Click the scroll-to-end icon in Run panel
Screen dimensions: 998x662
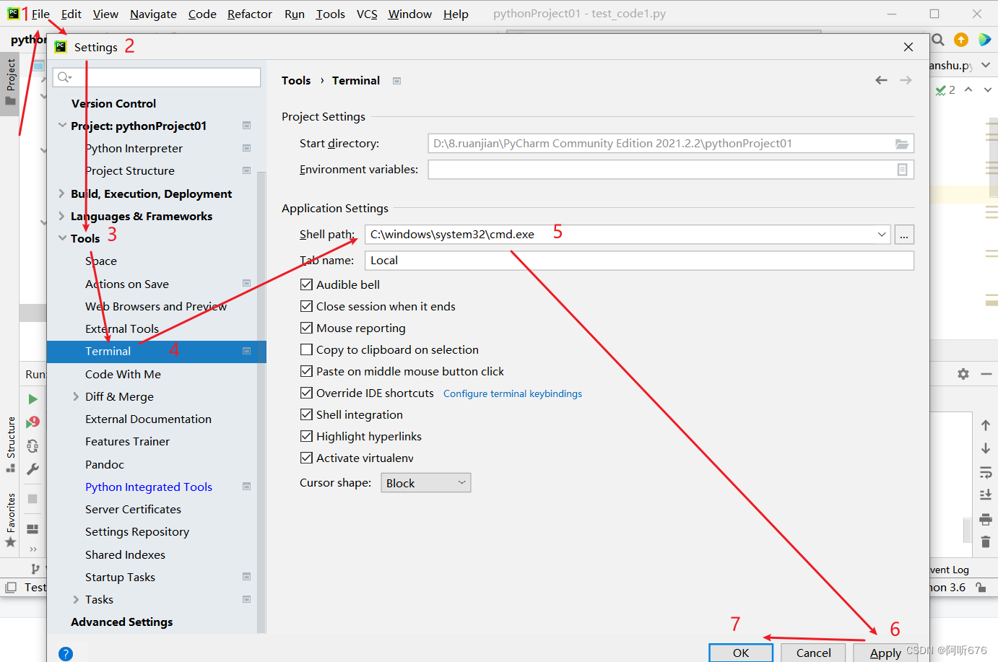click(986, 495)
